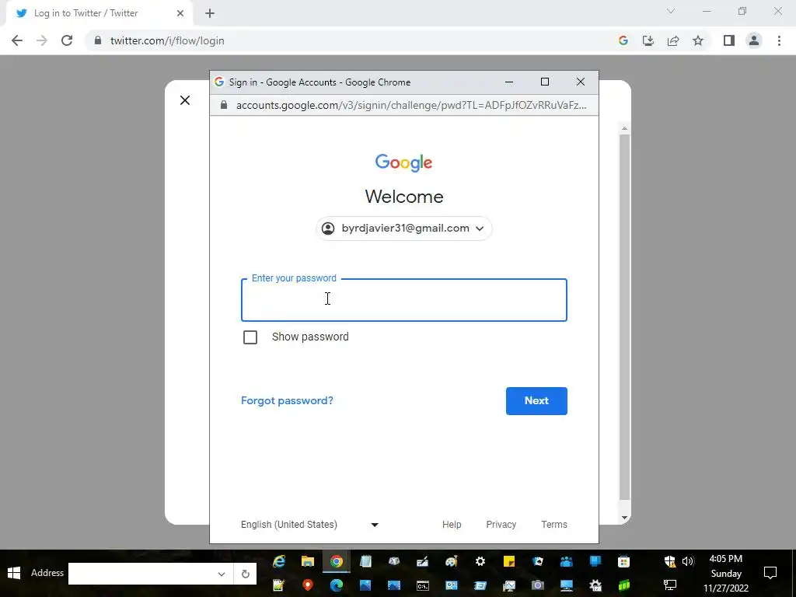Open the notification center icon

770,573
